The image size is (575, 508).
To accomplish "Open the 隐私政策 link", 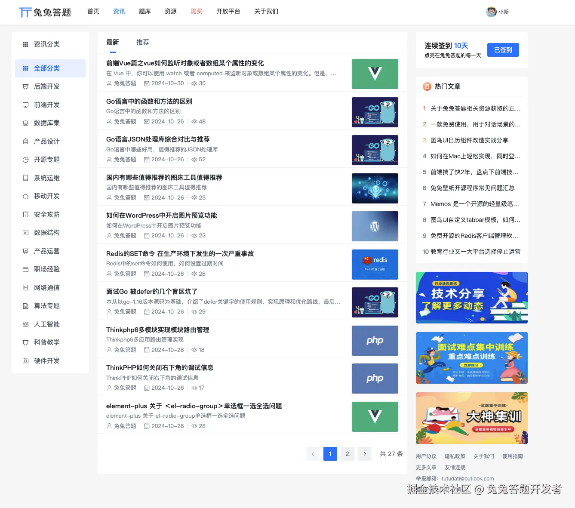I will click(455, 456).
